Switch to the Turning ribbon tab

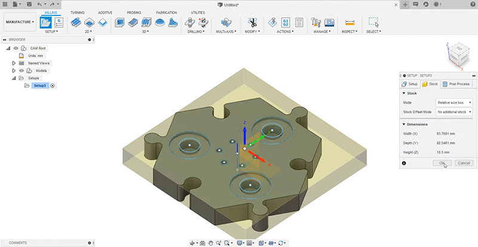(x=77, y=12)
